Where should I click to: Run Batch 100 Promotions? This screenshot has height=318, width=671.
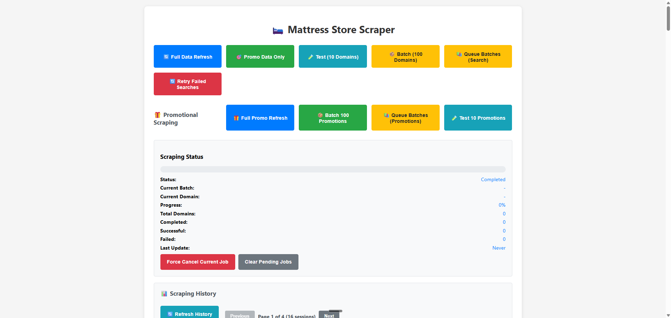tap(333, 118)
